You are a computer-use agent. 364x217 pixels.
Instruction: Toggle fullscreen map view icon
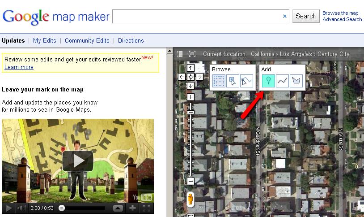pos(192,54)
